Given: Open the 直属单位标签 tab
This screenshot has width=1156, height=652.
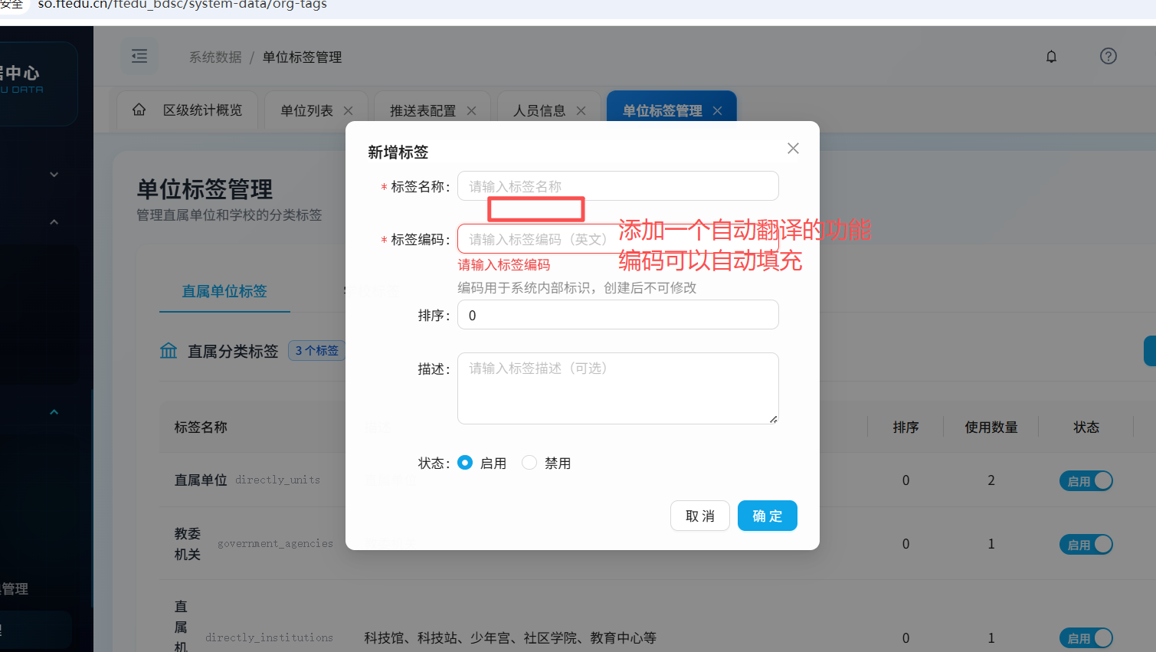Looking at the screenshot, I should pos(224,291).
